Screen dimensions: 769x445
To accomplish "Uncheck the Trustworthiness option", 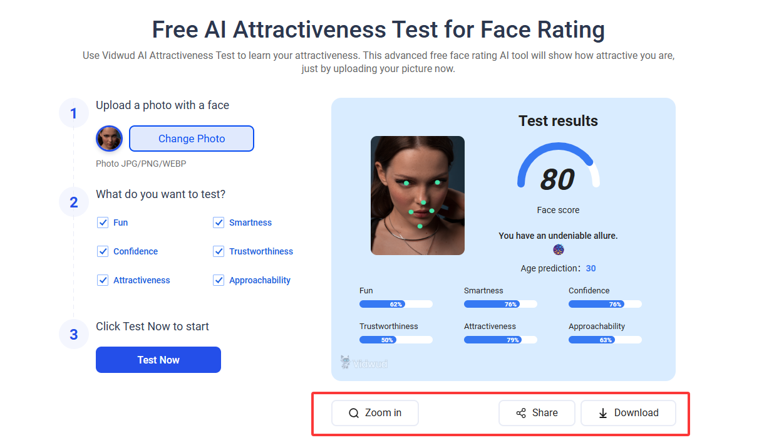I will (x=219, y=251).
